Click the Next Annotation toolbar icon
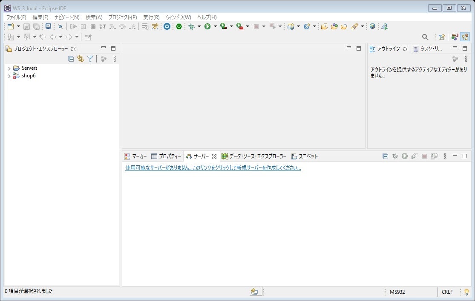 [x=11, y=37]
